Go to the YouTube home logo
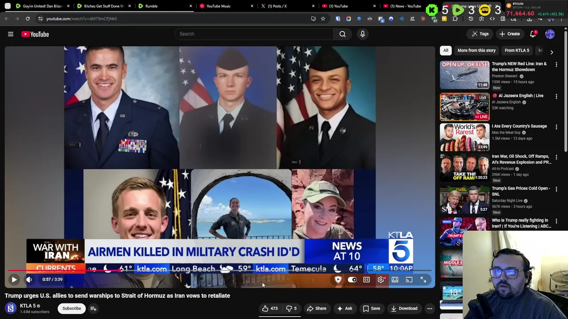Image resolution: width=568 pixels, height=319 pixels. (x=35, y=34)
